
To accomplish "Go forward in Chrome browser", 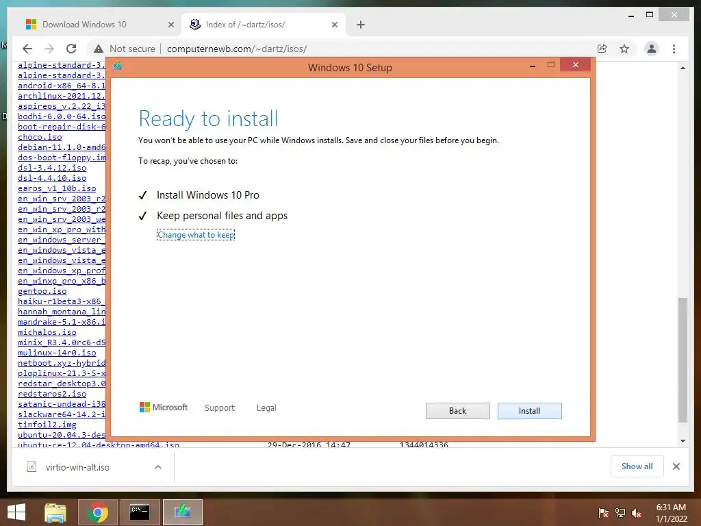I will click(49, 49).
